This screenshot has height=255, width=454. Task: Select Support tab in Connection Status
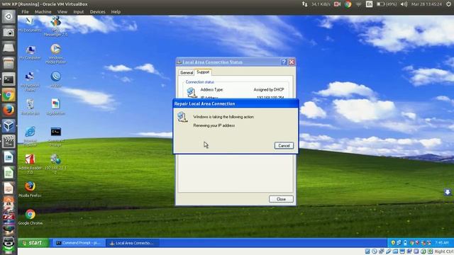click(203, 72)
